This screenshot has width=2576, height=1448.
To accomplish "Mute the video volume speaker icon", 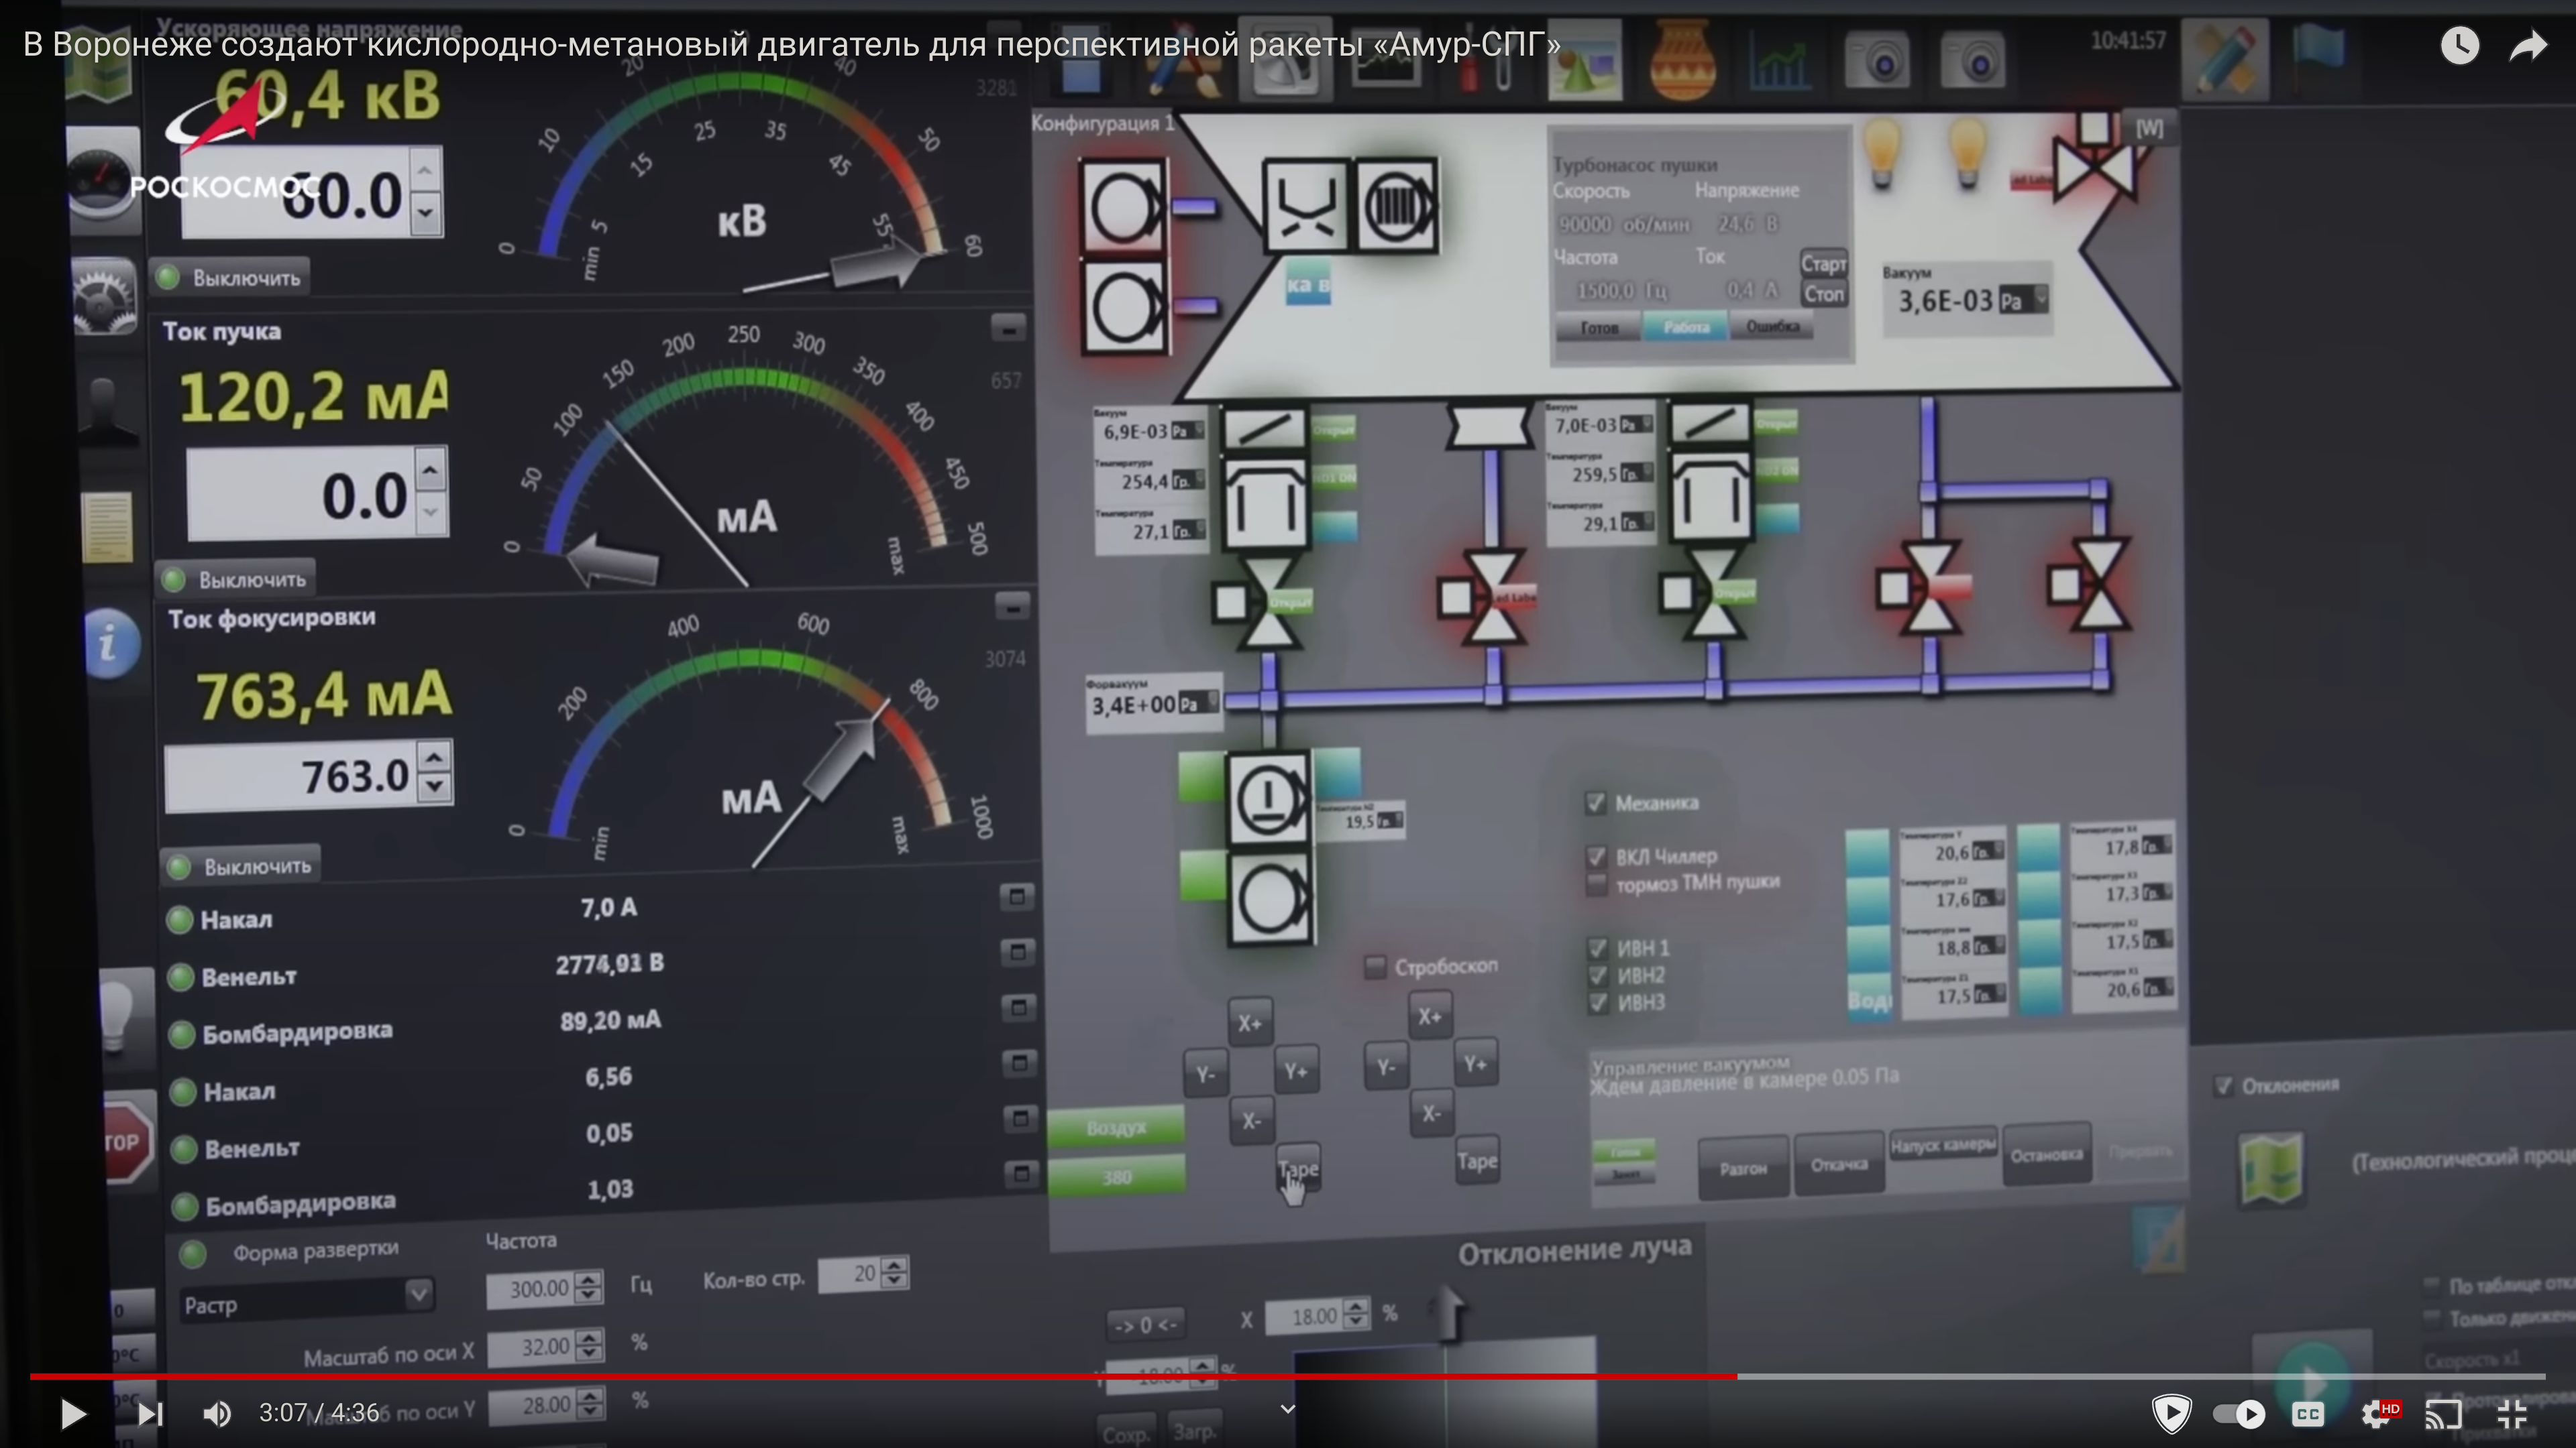I will point(216,1413).
